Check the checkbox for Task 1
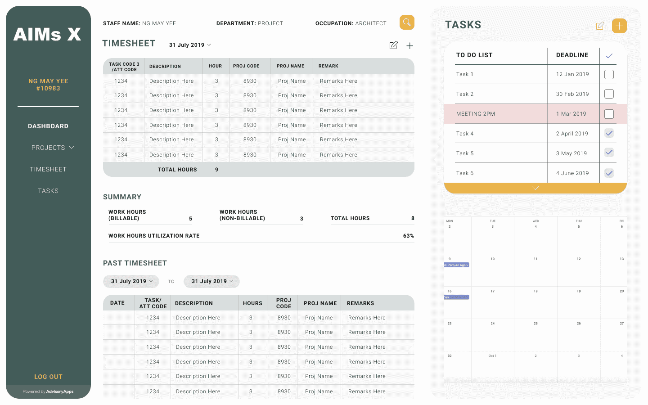Screen dimensions: 648x405 609,74
